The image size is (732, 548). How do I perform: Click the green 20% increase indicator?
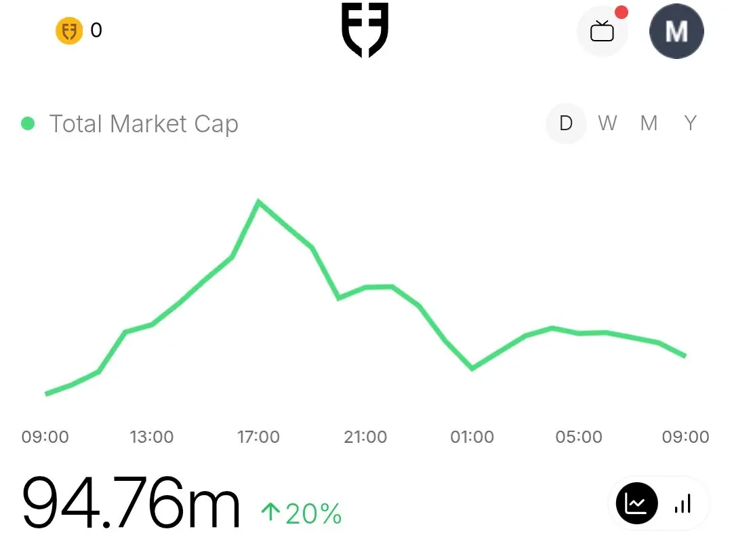tap(302, 513)
